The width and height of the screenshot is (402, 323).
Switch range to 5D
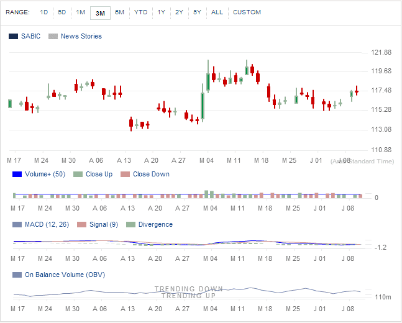click(62, 12)
